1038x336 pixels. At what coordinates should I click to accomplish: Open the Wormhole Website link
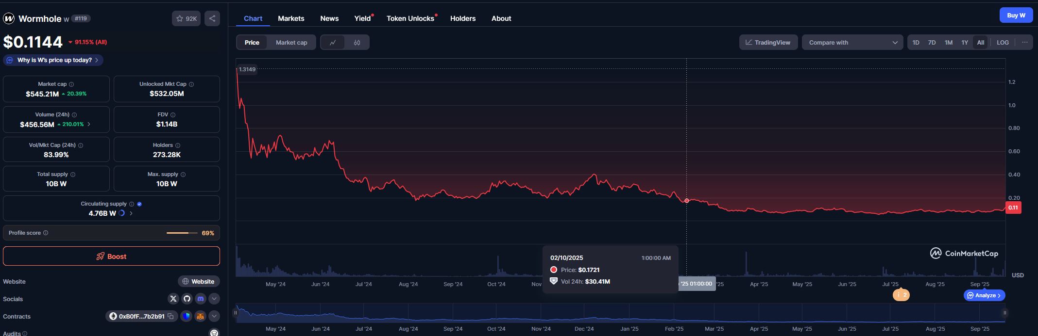pos(199,281)
